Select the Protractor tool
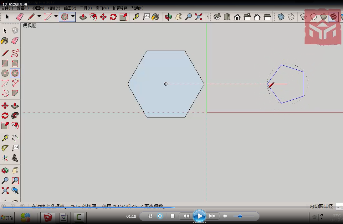Image resolution: width=343 pixels, height=224 pixels. pyautogui.click(x=5, y=148)
